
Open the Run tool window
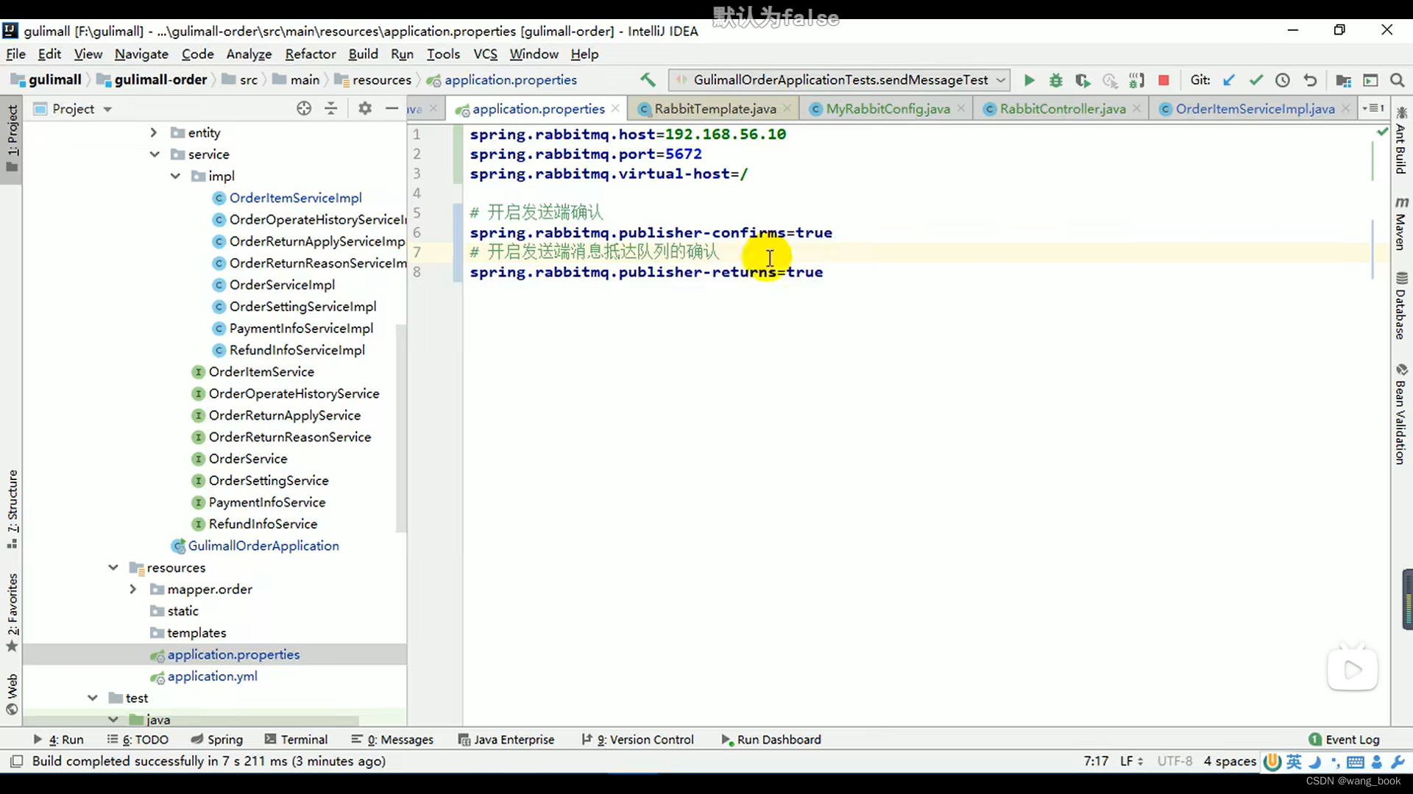click(59, 740)
